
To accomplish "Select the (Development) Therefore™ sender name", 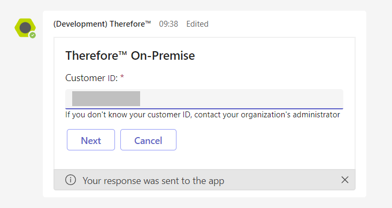I will coord(102,24).
